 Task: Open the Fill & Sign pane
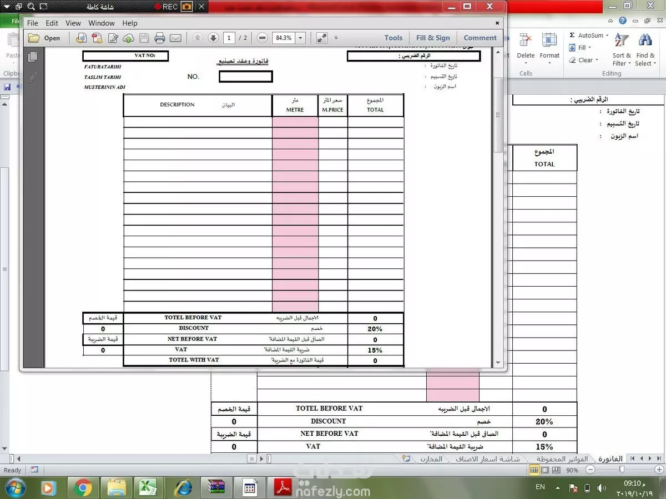click(433, 38)
